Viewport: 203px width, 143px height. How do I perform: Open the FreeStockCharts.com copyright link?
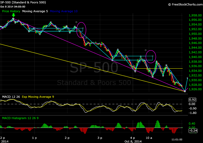pos(185,4)
